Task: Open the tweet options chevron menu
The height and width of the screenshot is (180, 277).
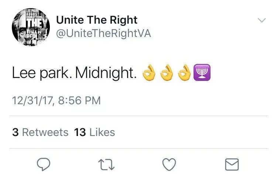Action: (261, 21)
